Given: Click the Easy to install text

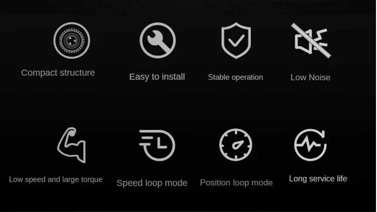Looking at the screenshot, I should coord(157,77).
